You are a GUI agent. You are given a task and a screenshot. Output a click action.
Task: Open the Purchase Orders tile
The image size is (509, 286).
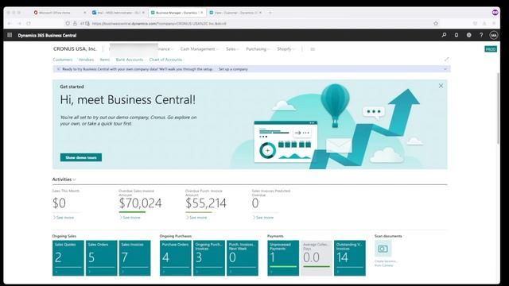coord(176,258)
